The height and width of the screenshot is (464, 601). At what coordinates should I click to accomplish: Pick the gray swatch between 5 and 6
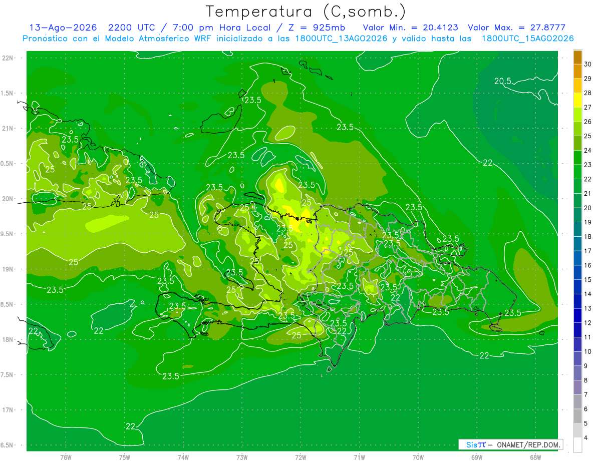point(578,416)
